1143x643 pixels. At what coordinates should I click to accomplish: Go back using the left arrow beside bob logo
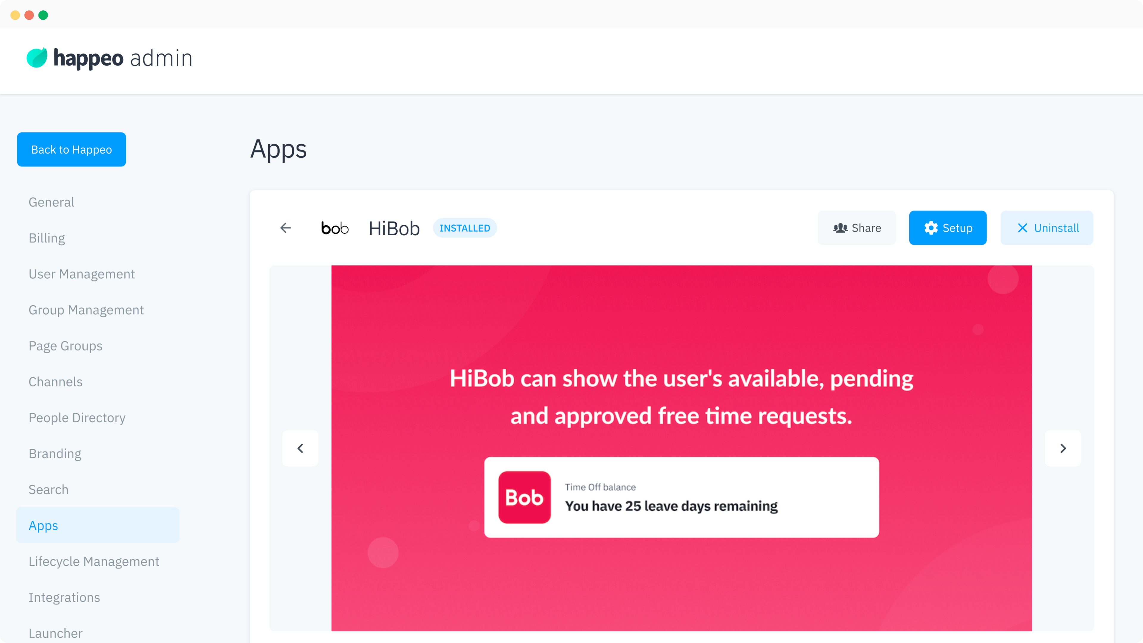286,228
